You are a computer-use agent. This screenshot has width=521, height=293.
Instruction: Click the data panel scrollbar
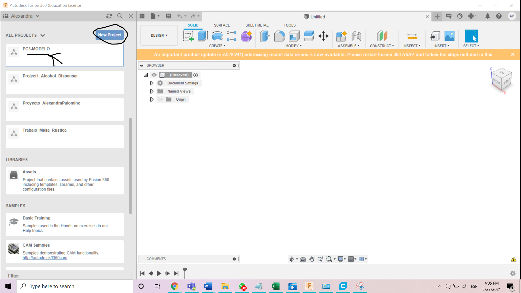(131, 166)
